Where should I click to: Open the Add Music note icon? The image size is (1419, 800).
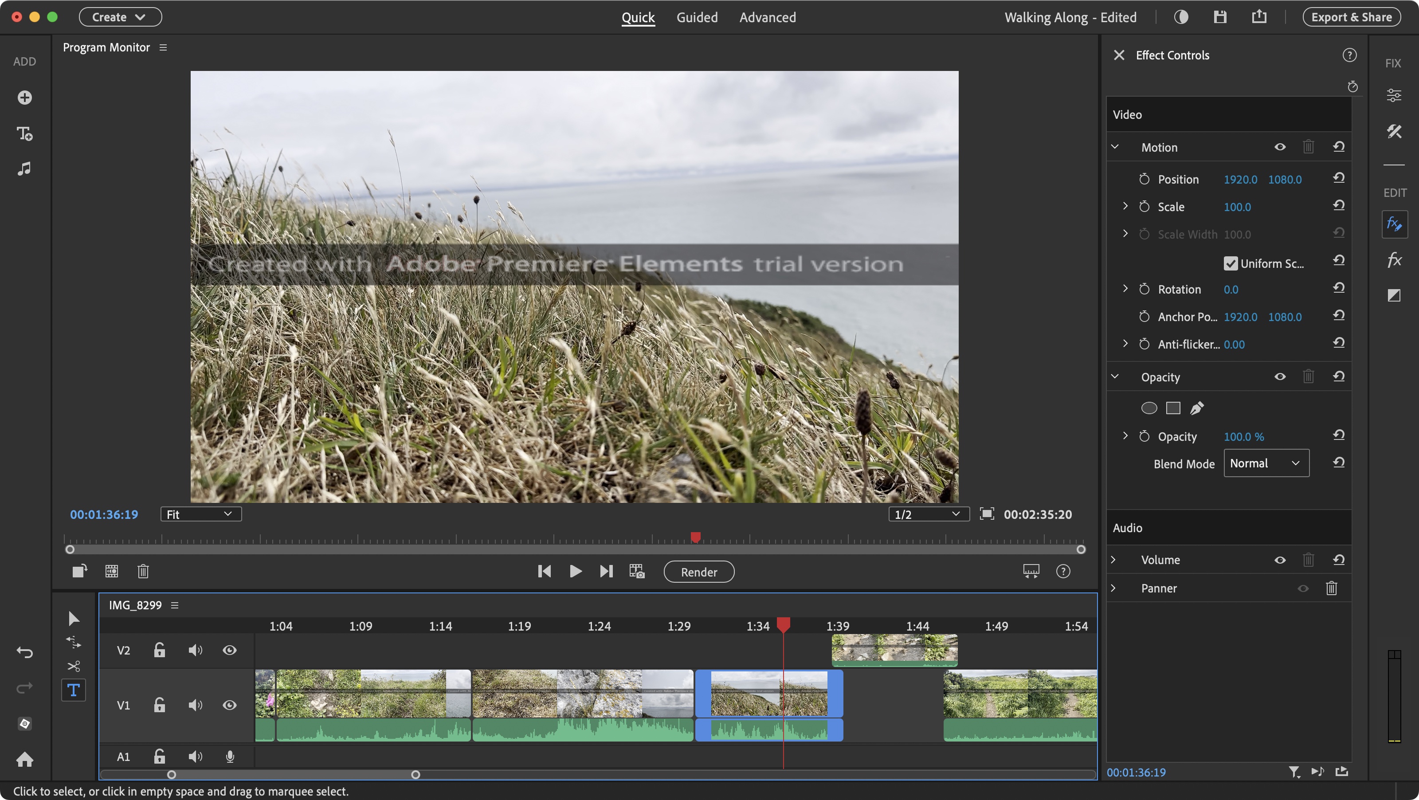pyautogui.click(x=24, y=168)
